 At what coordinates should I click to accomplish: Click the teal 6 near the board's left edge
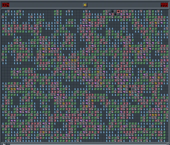click(x=9, y=28)
